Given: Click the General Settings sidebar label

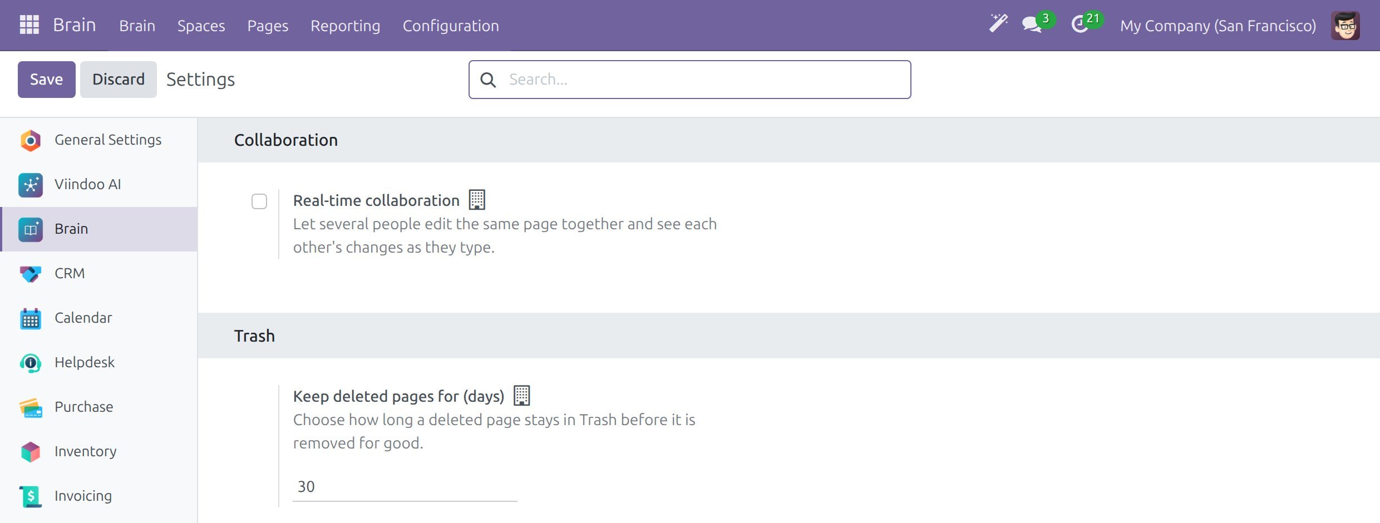Looking at the screenshot, I should [108, 140].
